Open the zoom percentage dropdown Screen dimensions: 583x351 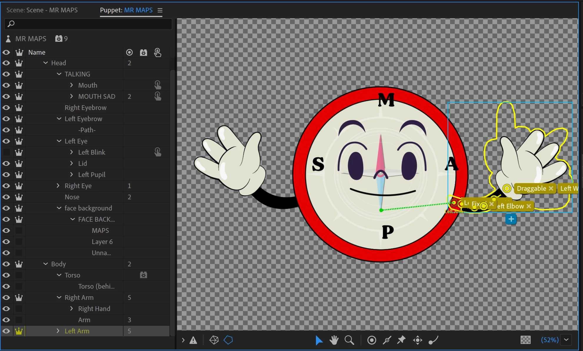click(x=566, y=340)
